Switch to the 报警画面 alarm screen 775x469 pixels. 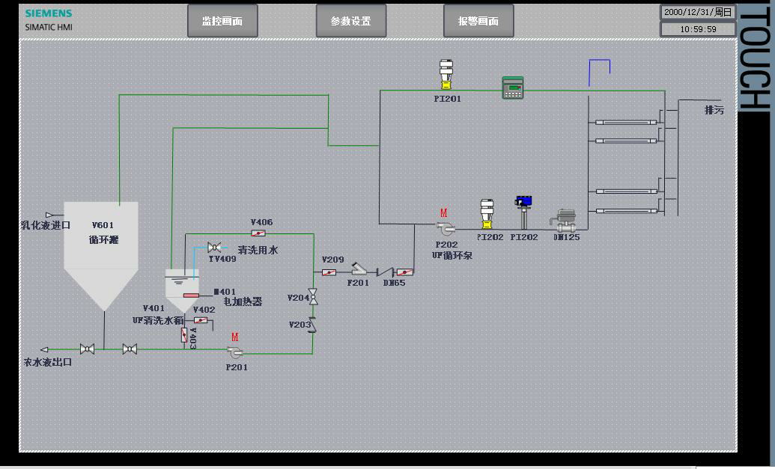(478, 21)
